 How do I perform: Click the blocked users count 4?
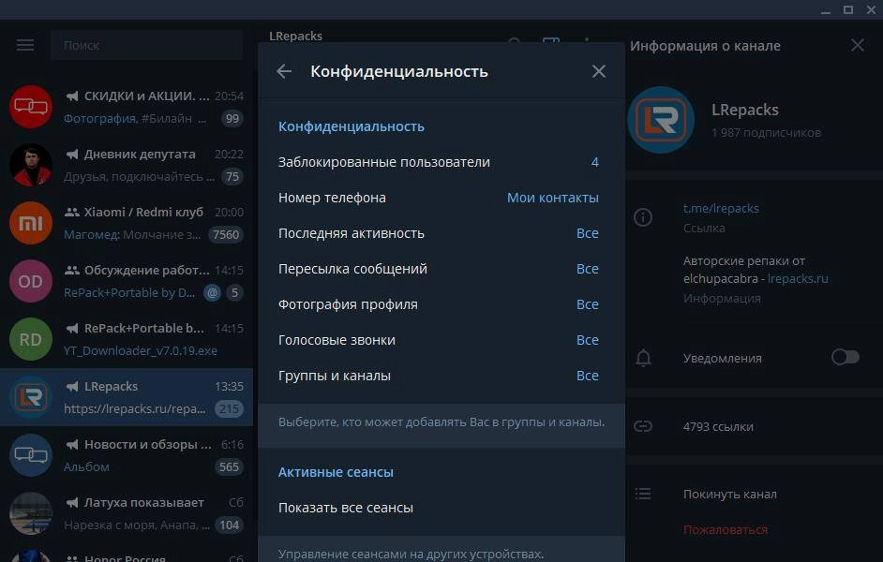click(594, 162)
